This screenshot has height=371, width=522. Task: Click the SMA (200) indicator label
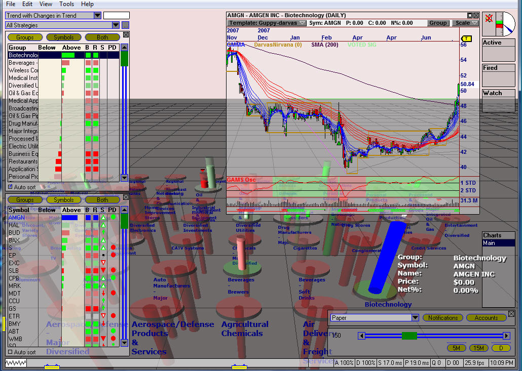click(324, 45)
